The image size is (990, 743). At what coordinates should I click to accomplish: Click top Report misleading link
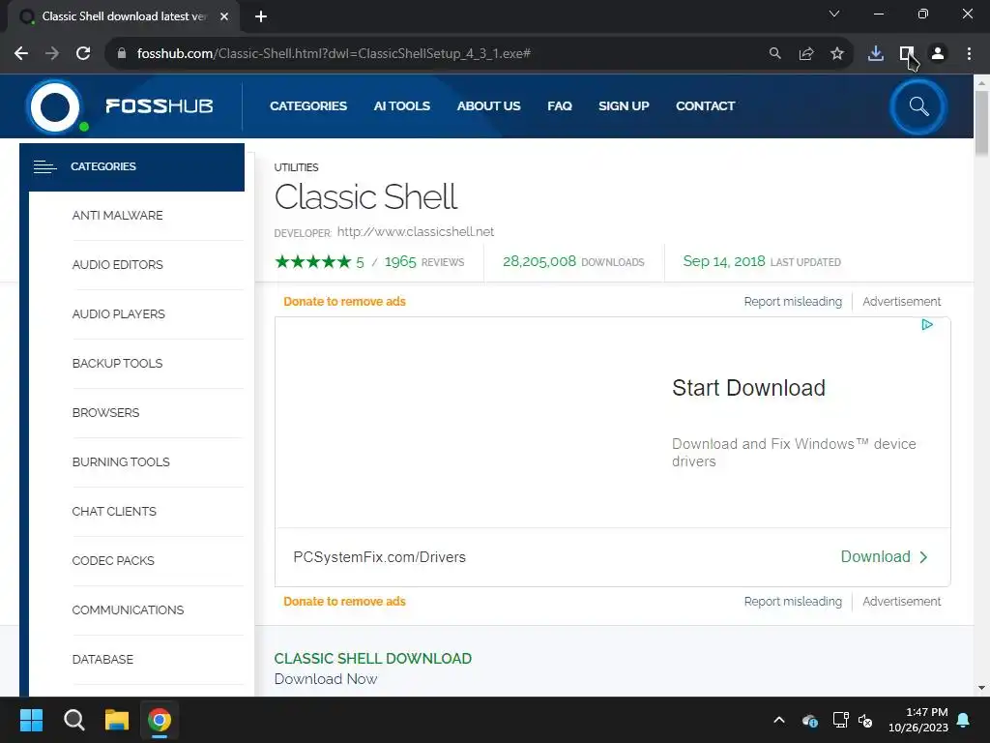(793, 302)
